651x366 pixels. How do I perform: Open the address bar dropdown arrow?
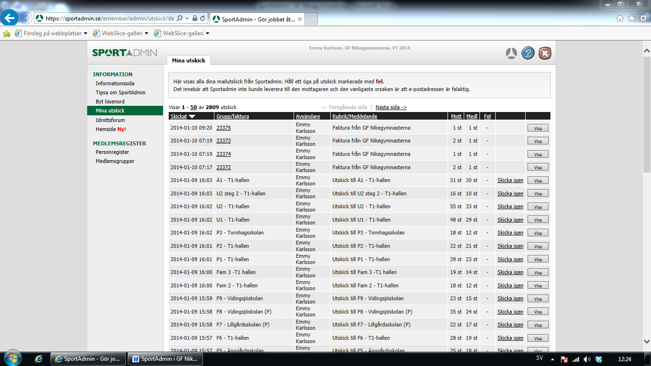[x=187, y=19]
